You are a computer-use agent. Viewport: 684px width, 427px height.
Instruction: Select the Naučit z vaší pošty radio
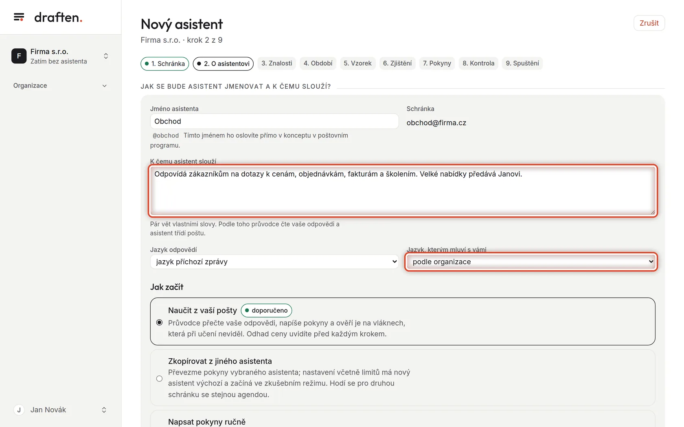pyautogui.click(x=159, y=322)
